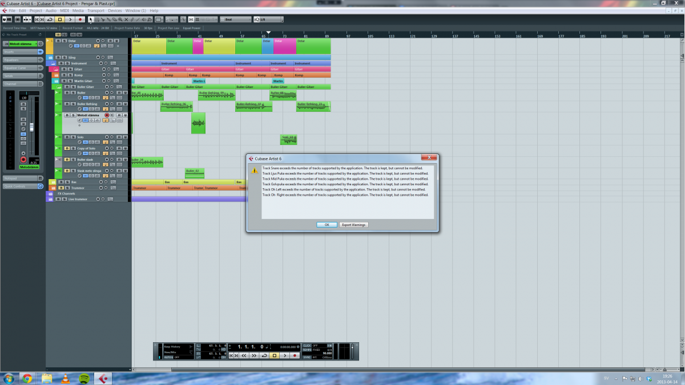Toggle the CLICK metronome on transport panel

coord(307,346)
